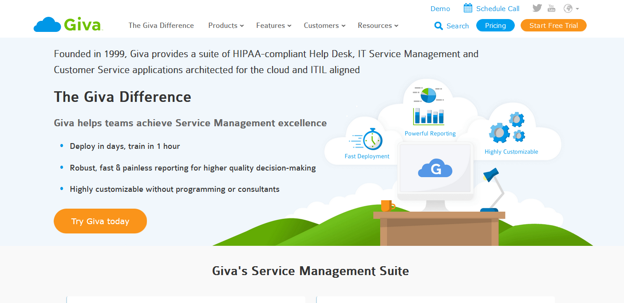Expand the Products dropdown menu
The image size is (624, 303).
click(x=226, y=26)
